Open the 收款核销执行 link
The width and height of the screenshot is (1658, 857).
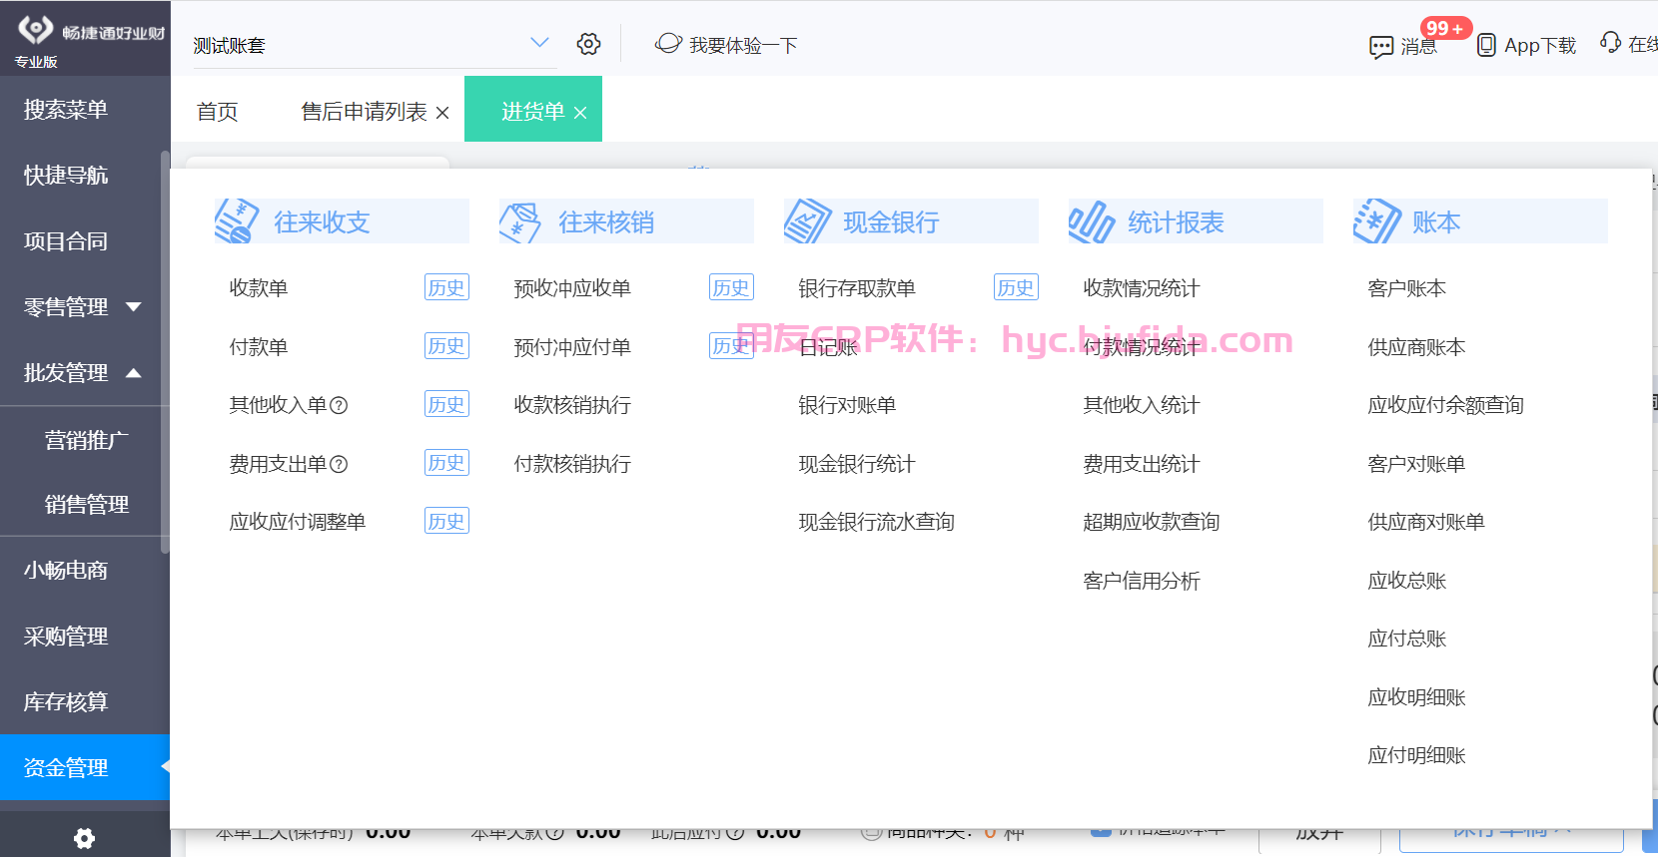click(572, 405)
